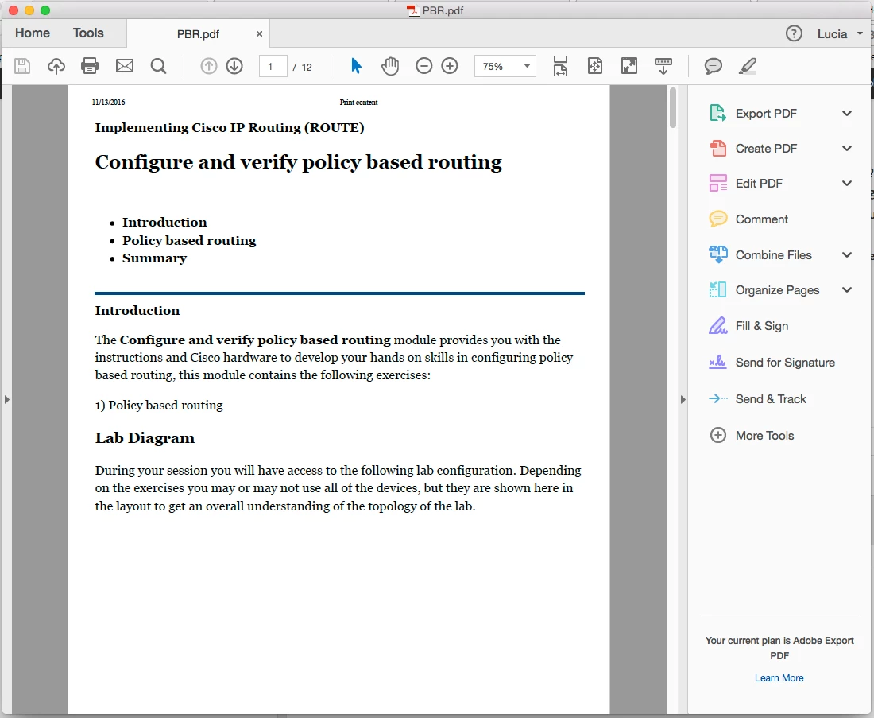874x718 pixels.
Task: Expand the Organize Pages chevron
Action: tap(847, 290)
